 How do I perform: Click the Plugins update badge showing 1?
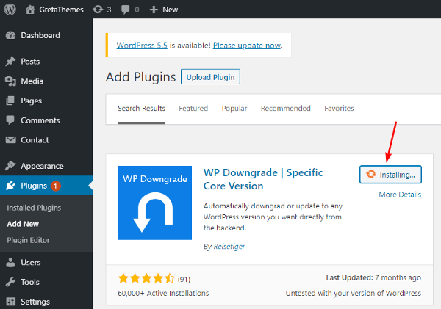(55, 186)
